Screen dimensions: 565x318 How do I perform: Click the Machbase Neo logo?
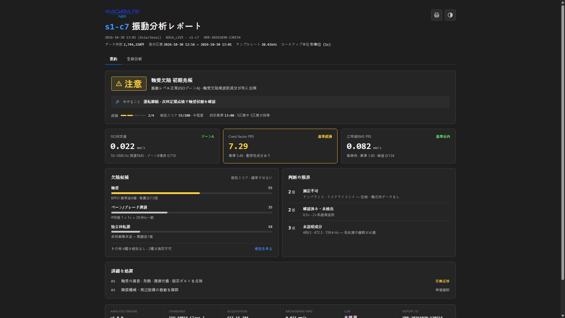122,14
